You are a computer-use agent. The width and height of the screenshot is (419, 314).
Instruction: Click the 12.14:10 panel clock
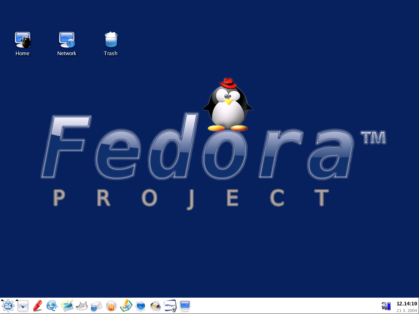click(x=406, y=304)
